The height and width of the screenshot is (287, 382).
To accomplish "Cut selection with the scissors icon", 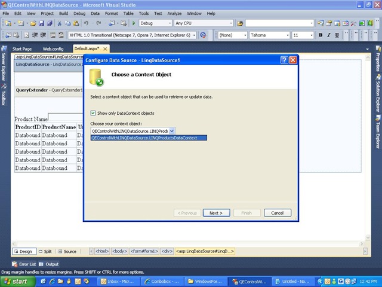I will coord(59,23).
